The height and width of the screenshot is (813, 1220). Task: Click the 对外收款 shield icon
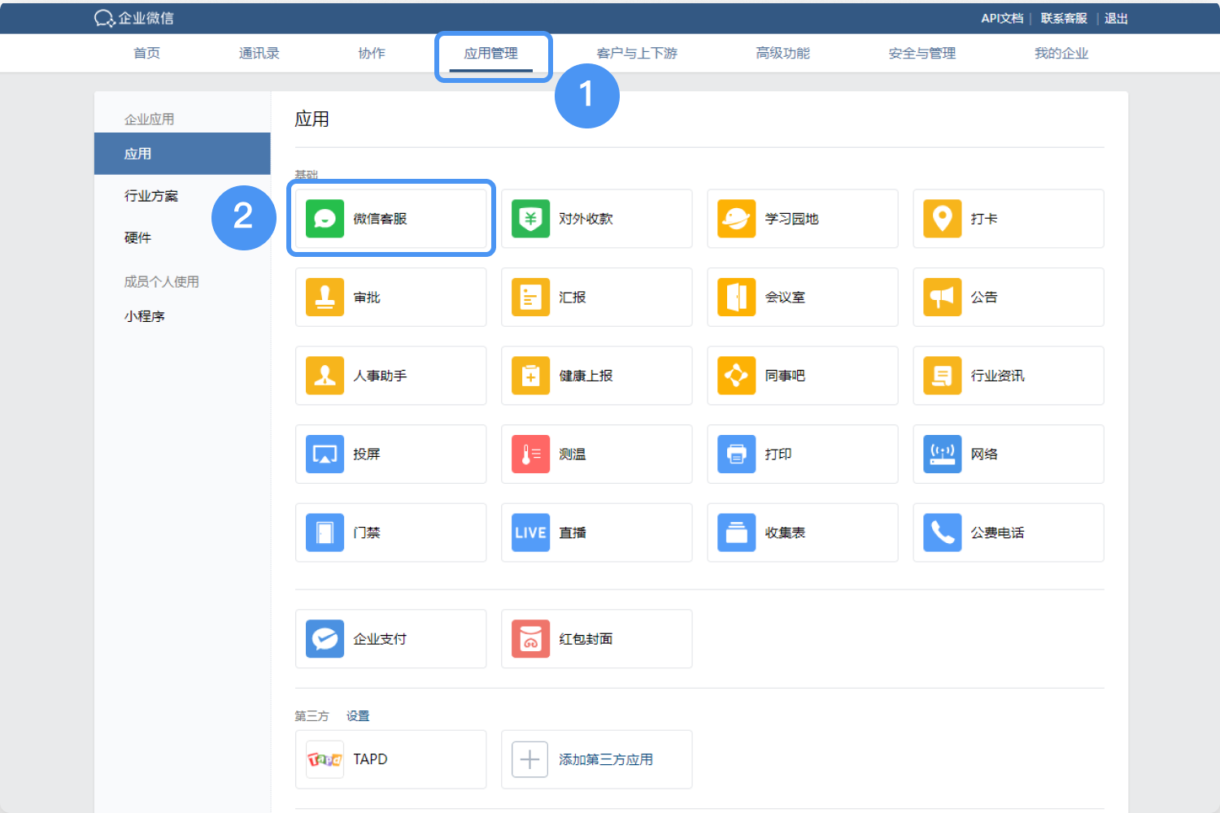[x=530, y=219]
